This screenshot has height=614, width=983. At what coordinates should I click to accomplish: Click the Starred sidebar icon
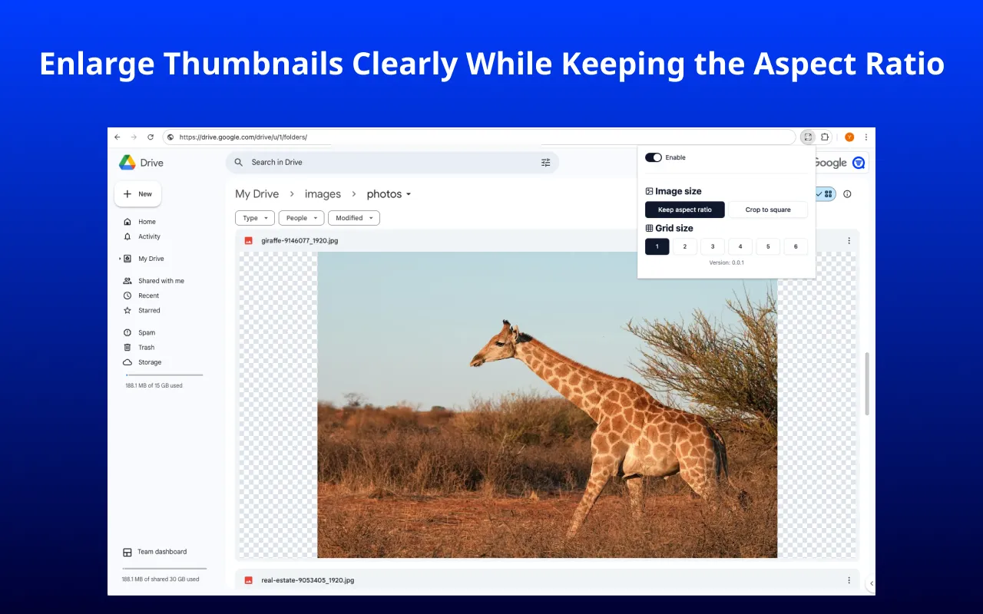click(x=127, y=310)
